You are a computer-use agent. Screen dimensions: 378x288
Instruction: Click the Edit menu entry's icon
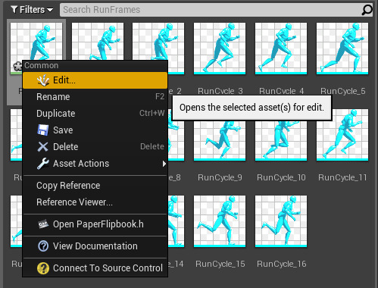pos(43,80)
